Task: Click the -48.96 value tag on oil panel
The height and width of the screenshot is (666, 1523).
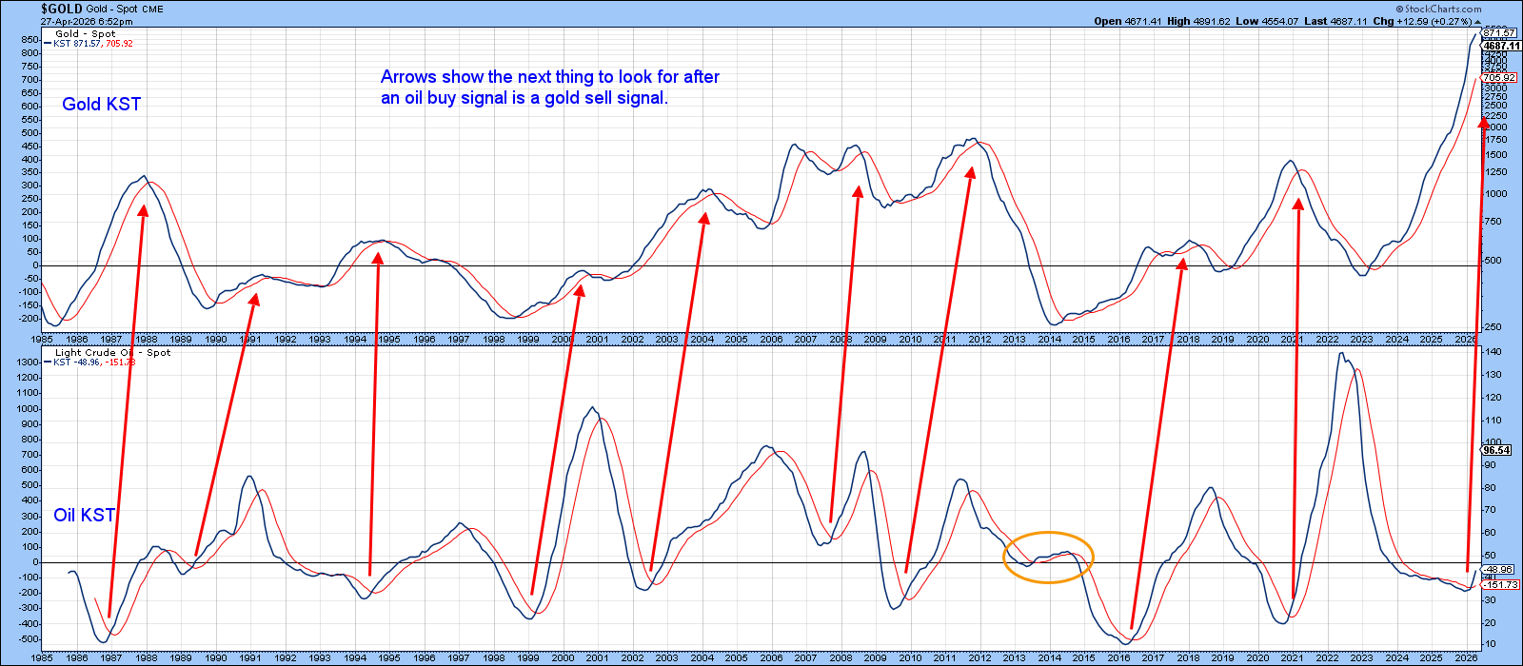Action: 1498,570
